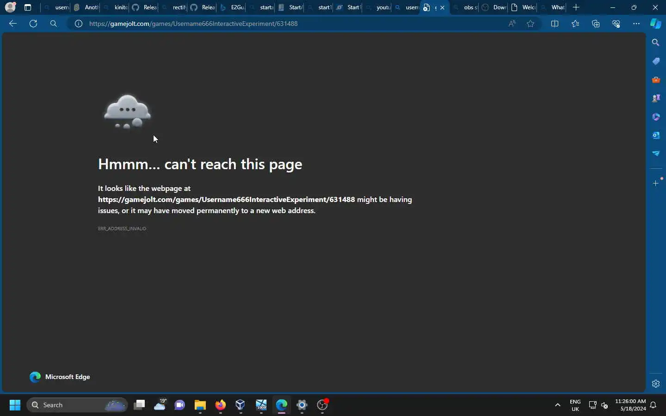Switch to the Anoth tab
The height and width of the screenshot is (416, 666).
86,7
